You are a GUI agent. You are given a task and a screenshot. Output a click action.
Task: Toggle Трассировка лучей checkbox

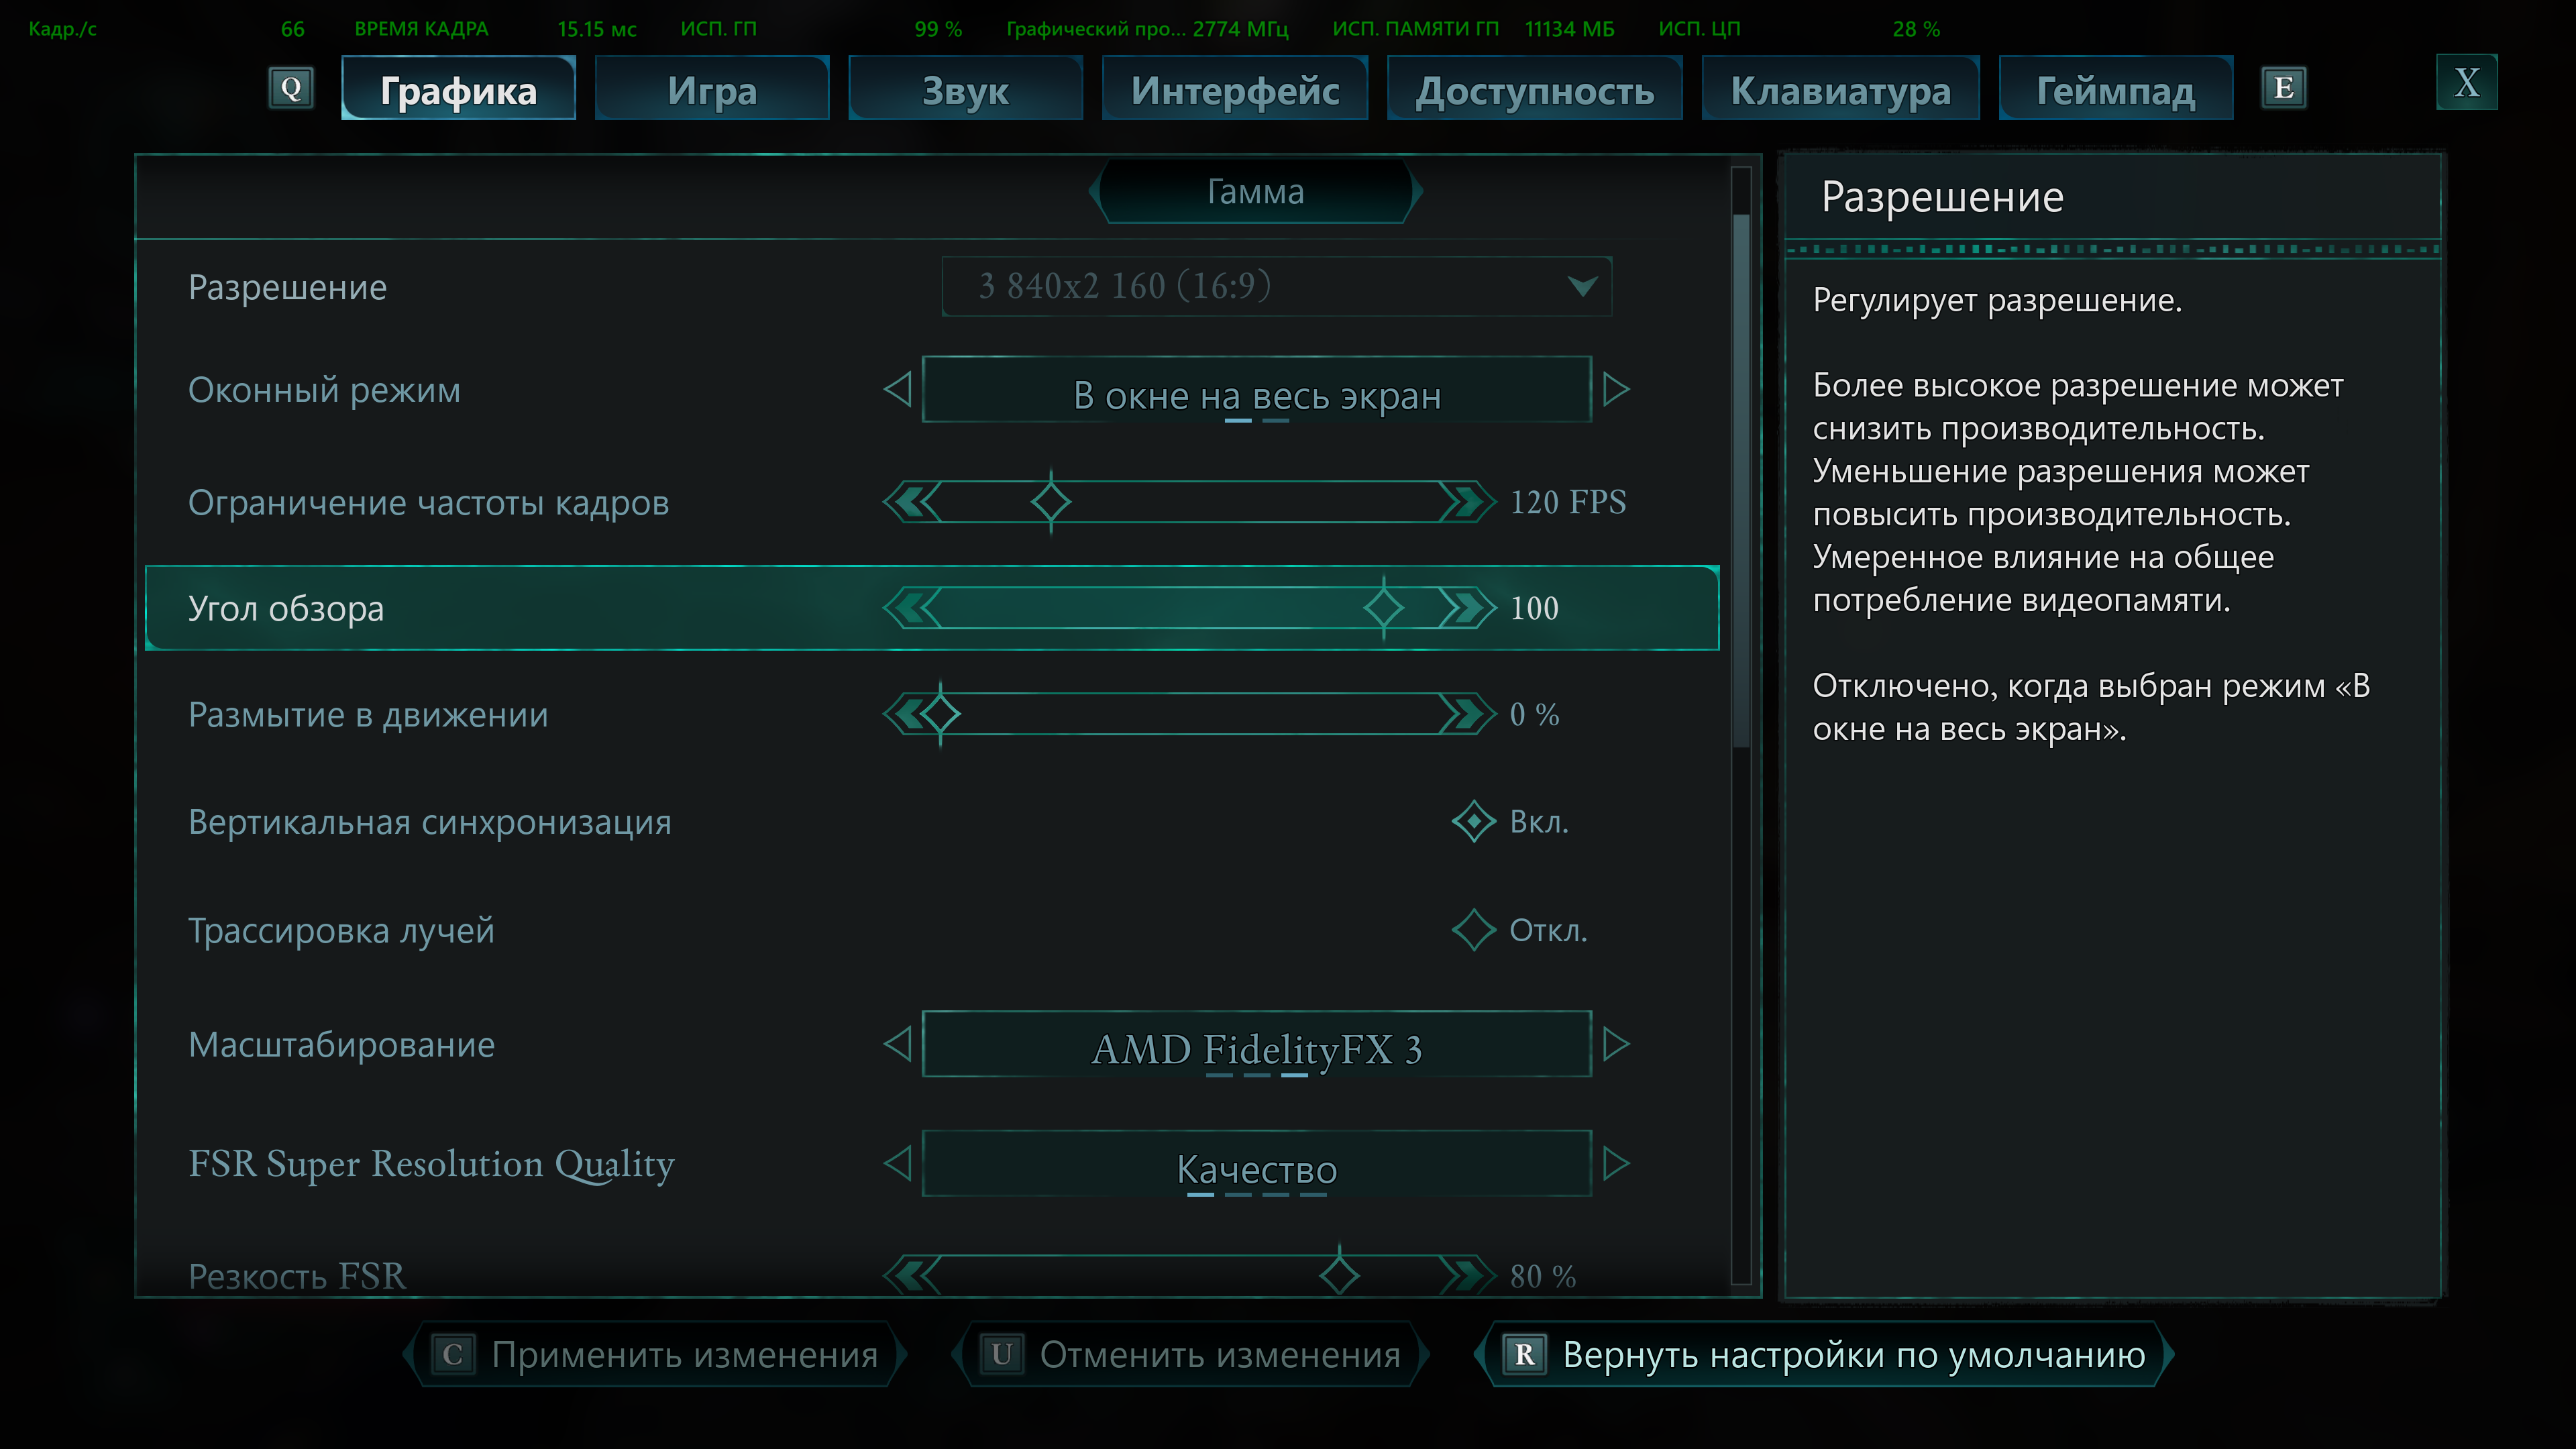point(1473,930)
